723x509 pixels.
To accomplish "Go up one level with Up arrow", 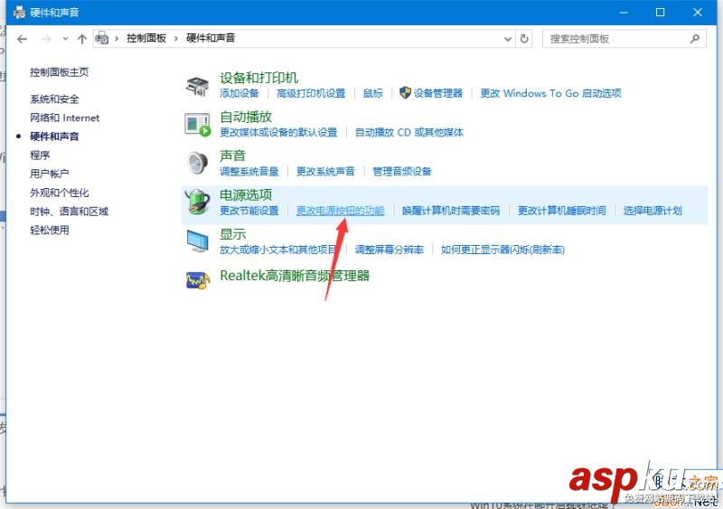I will coord(82,39).
